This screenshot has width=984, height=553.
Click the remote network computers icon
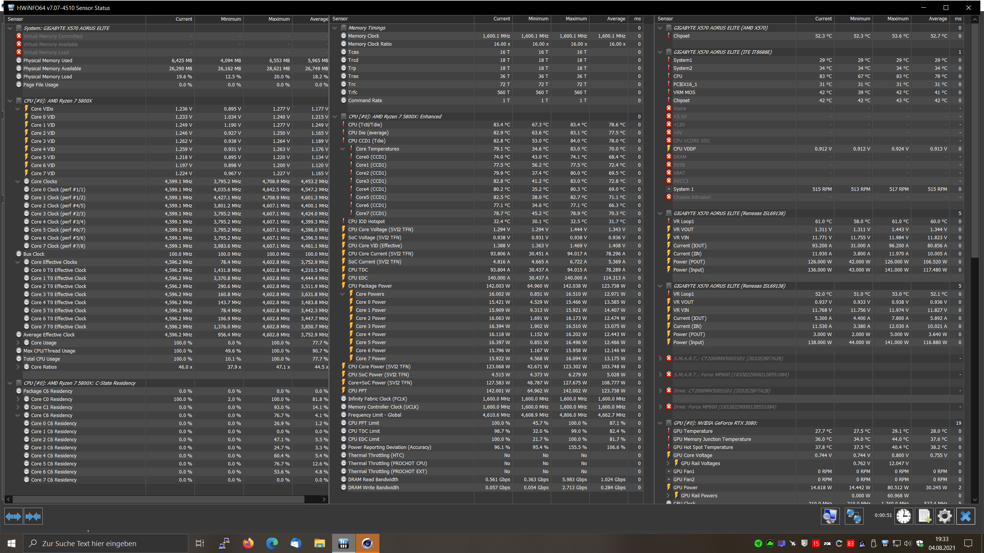tap(854, 516)
